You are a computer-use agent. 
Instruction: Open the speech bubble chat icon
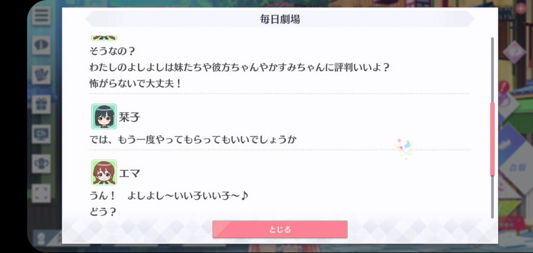click(x=41, y=45)
